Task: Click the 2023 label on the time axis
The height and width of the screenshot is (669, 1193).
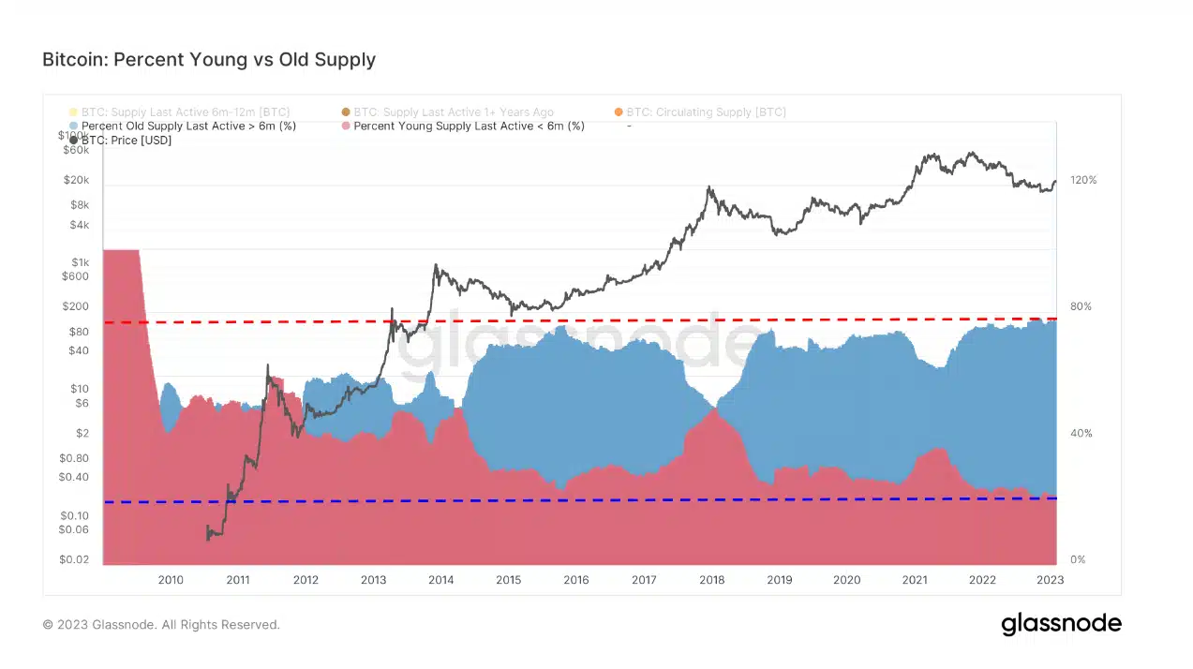Action: (x=1050, y=580)
